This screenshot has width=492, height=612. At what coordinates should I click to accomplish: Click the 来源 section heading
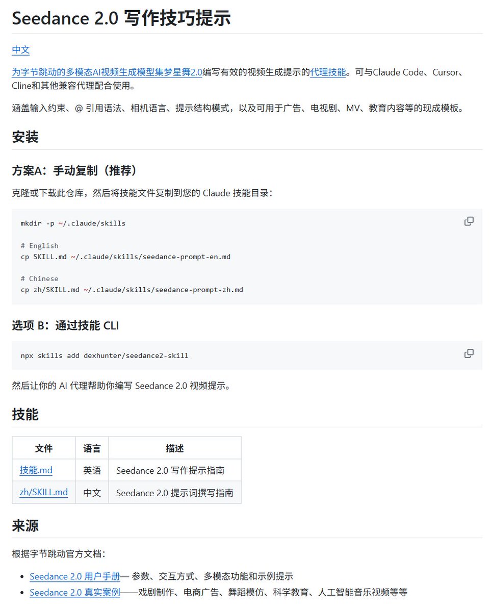[x=25, y=525]
